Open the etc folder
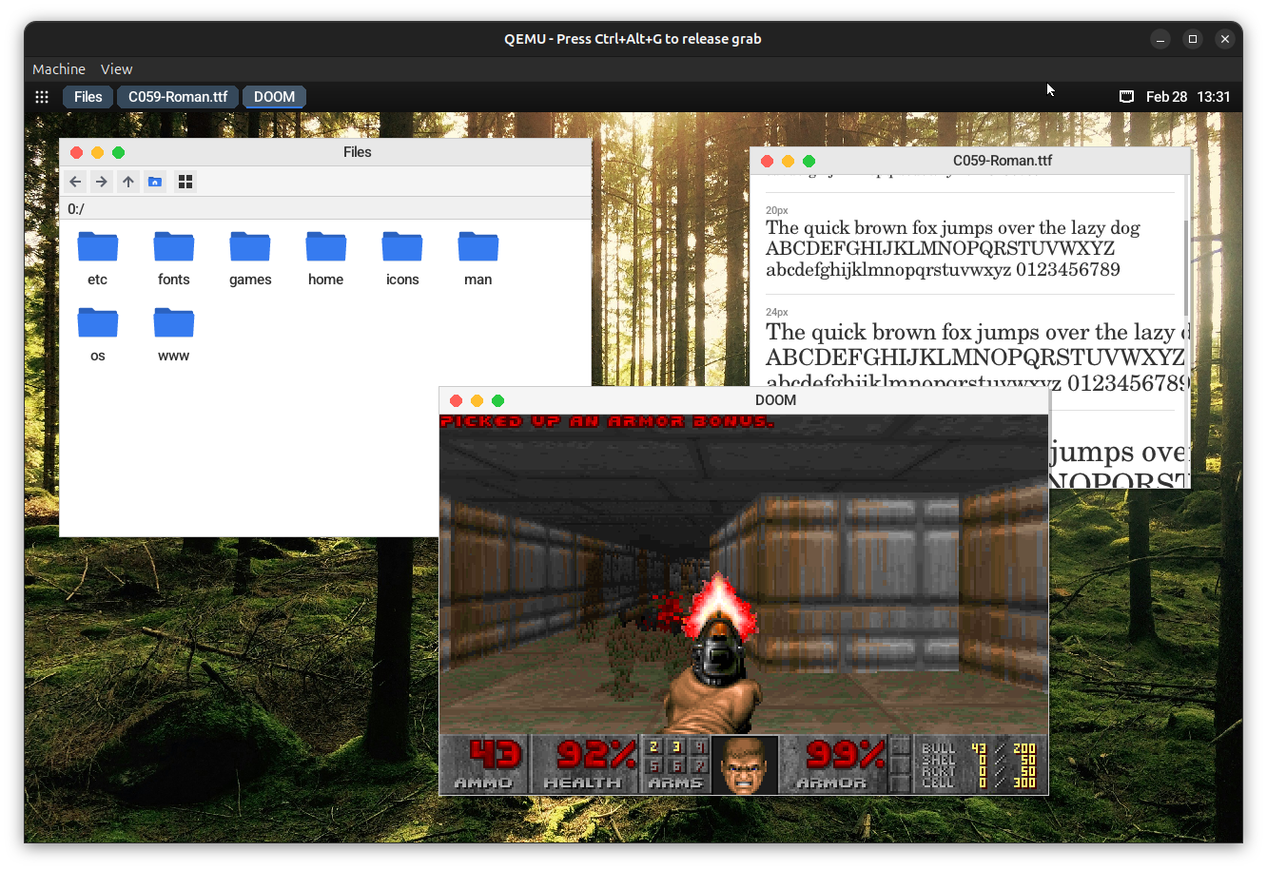This screenshot has width=1267, height=870. pos(98,259)
